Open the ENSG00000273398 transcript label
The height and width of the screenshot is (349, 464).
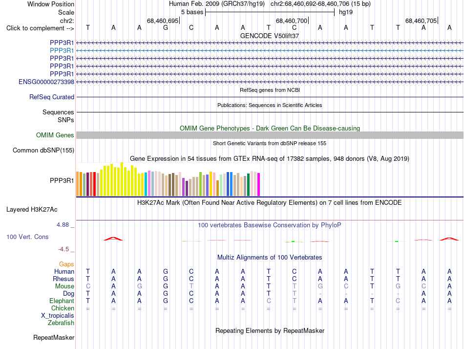click(x=46, y=82)
